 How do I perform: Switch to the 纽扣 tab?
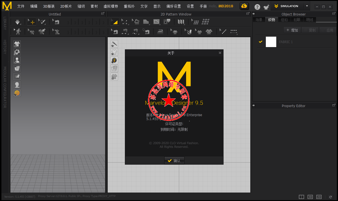click(x=284, y=20)
